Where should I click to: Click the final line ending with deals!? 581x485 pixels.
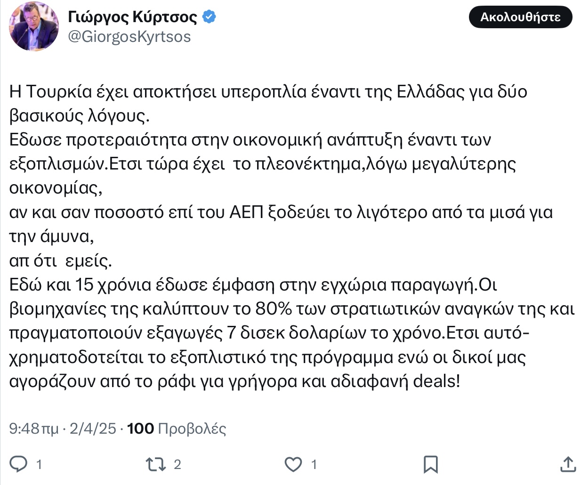(x=234, y=381)
